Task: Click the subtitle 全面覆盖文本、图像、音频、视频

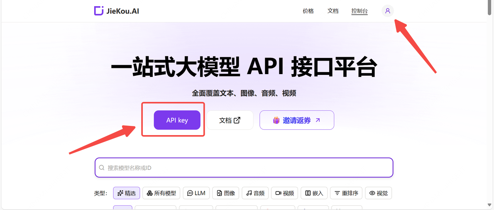Action: click(x=244, y=93)
